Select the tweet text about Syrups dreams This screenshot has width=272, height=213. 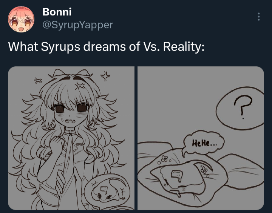pos(106,47)
